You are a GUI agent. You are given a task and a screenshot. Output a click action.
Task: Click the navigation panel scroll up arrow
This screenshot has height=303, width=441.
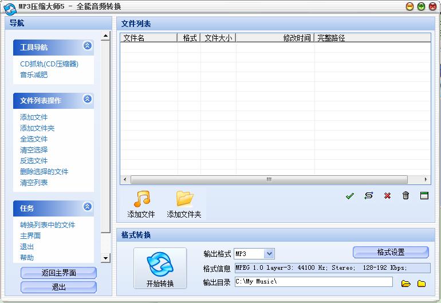click(x=105, y=36)
